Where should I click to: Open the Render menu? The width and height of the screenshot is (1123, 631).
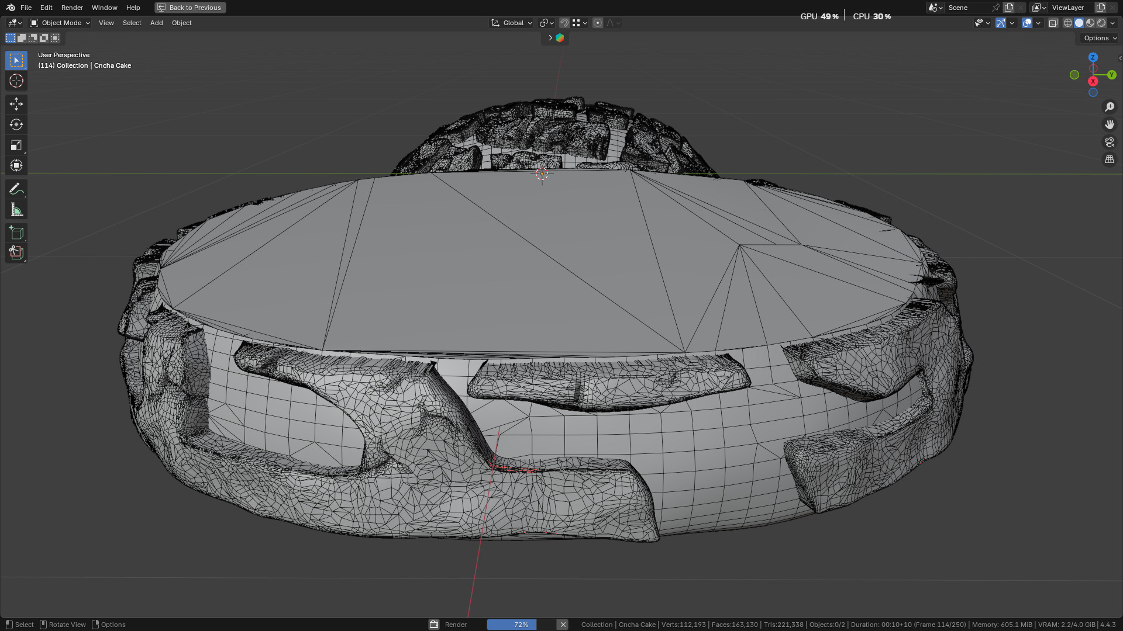[72, 8]
